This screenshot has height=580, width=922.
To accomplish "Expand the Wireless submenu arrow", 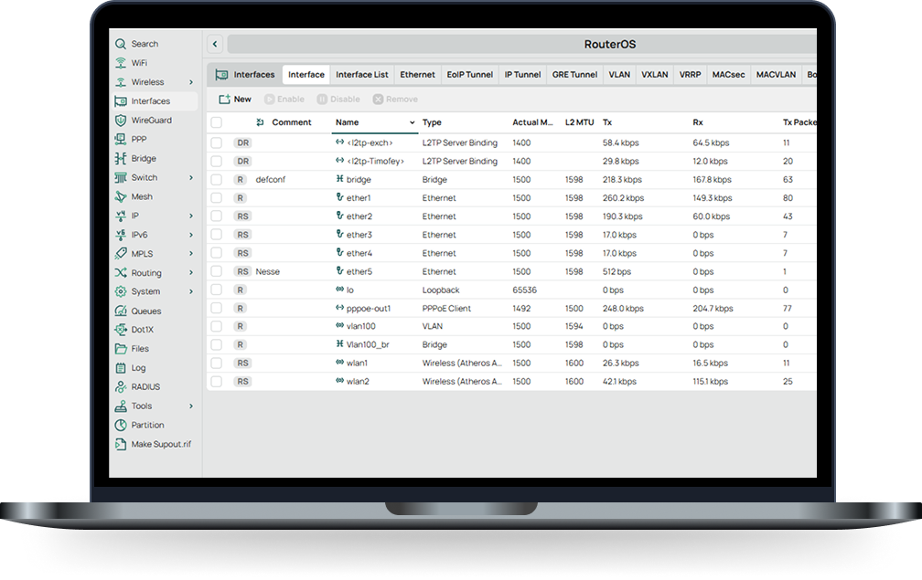I will point(191,82).
